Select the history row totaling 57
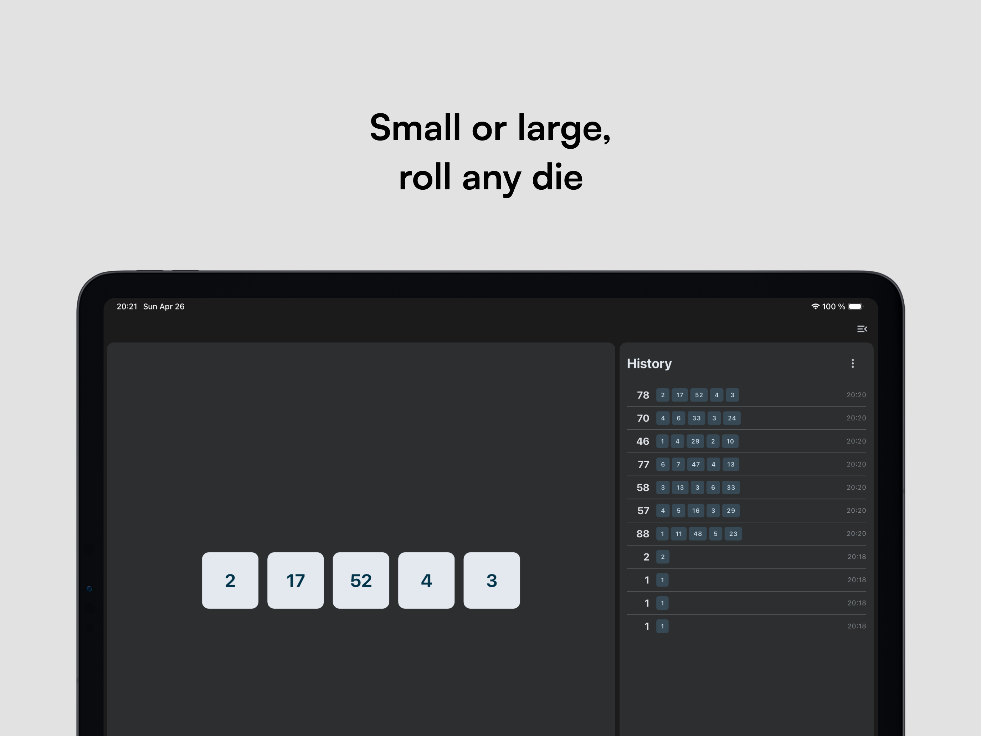This screenshot has width=981, height=736. click(746, 510)
